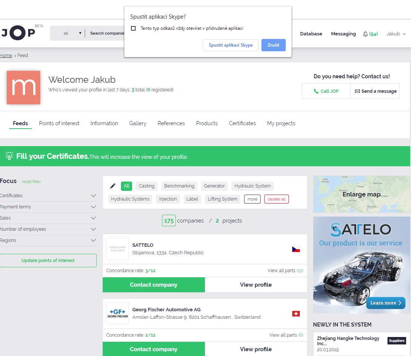
Task: Click the Czech flag on SATTELO card
Action: tap(296, 249)
